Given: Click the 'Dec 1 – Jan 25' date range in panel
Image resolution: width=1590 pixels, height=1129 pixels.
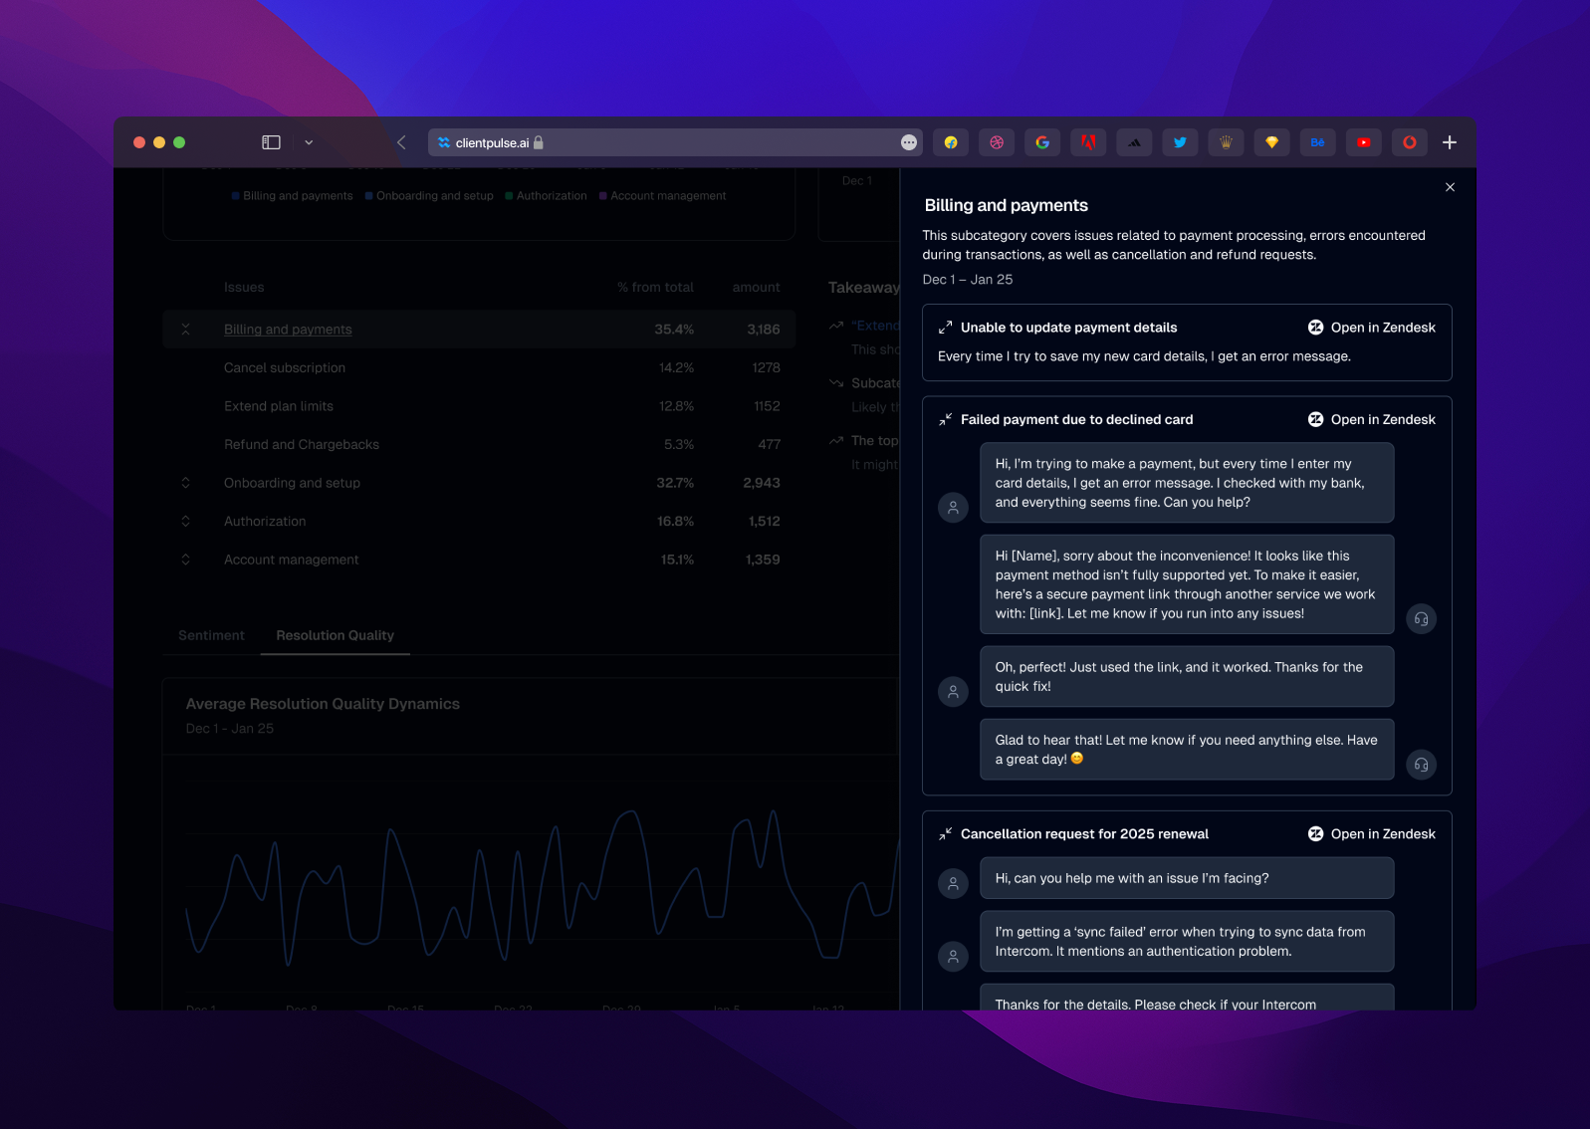Looking at the screenshot, I should (968, 280).
